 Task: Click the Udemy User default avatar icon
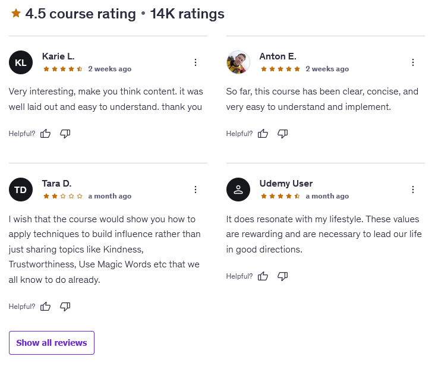click(x=238, y=190)
